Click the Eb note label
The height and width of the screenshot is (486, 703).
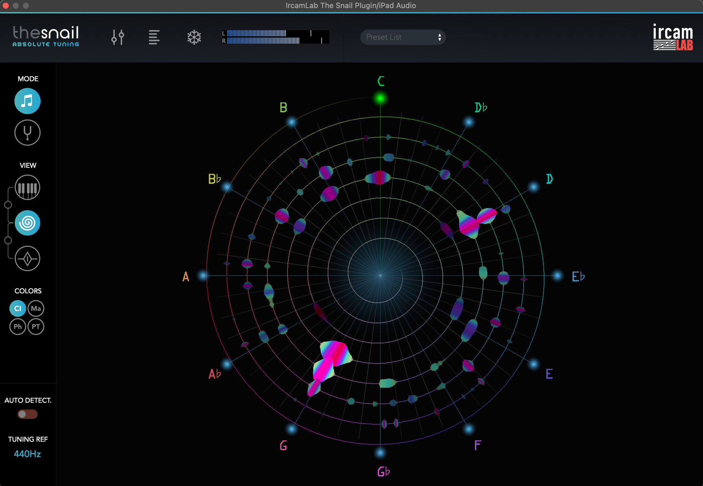578,277
